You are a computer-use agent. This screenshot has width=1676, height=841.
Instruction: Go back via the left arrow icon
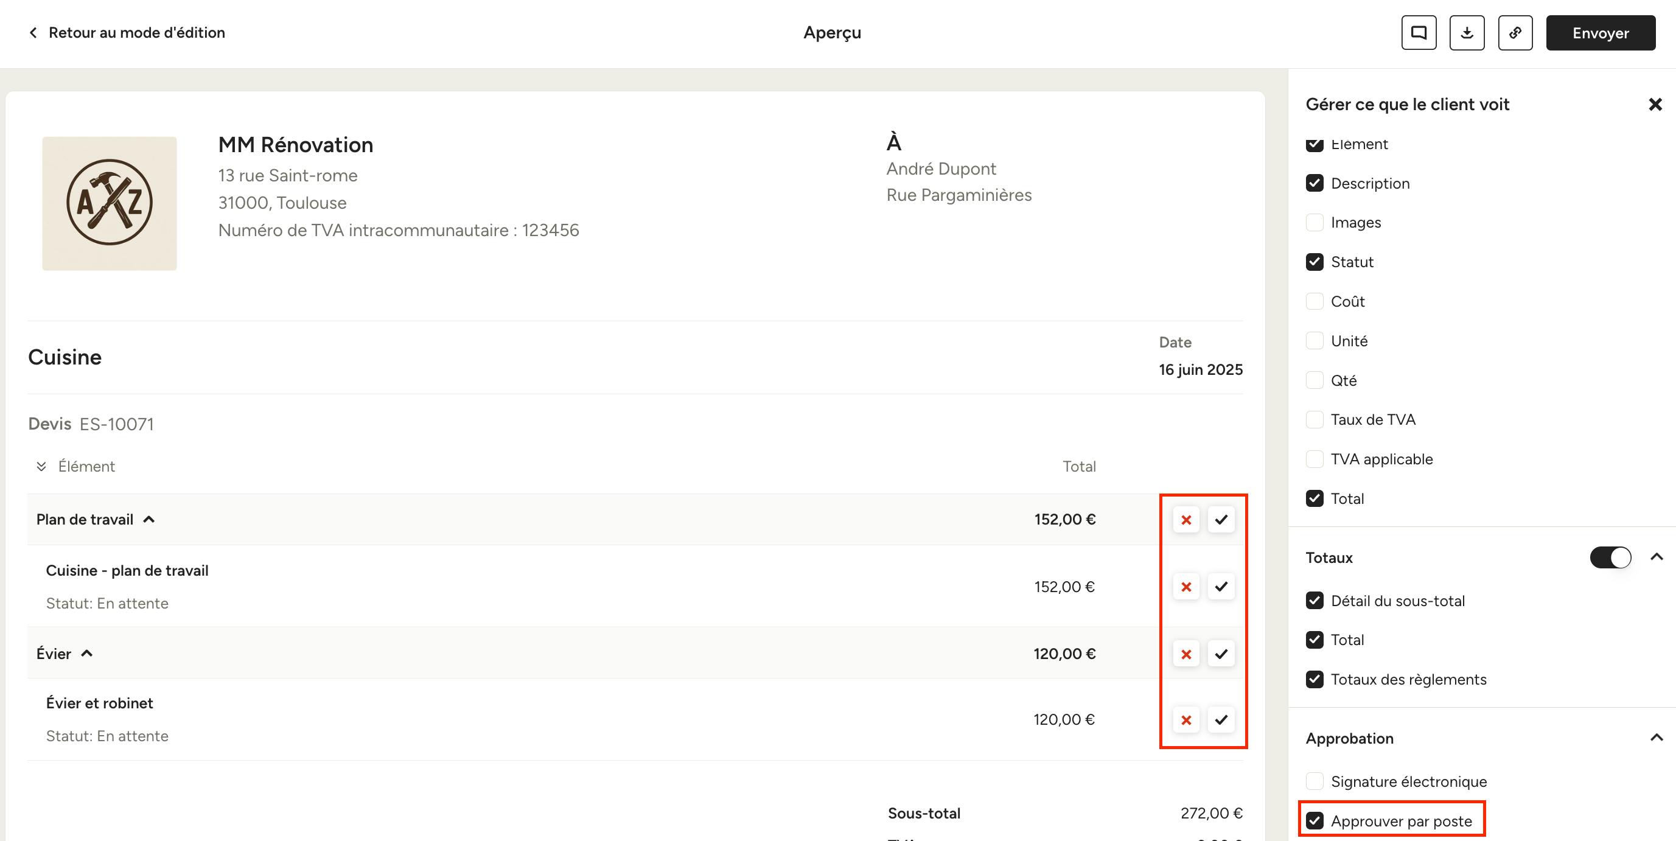[x=33, y=32]
